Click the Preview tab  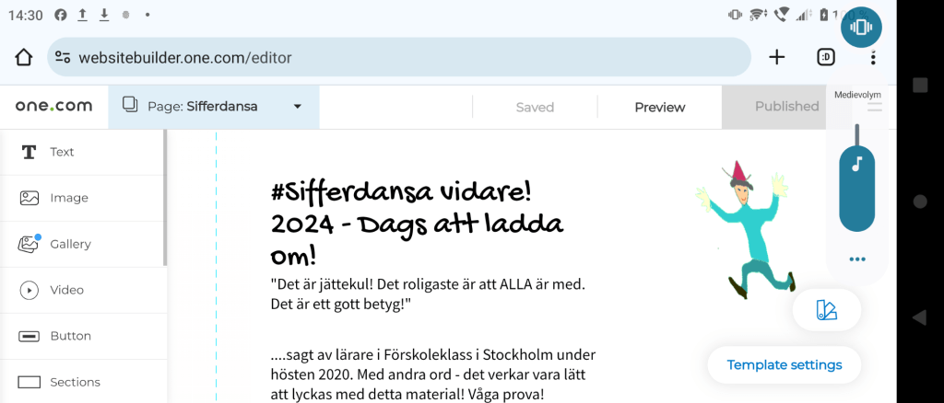(x=659, y=107)
